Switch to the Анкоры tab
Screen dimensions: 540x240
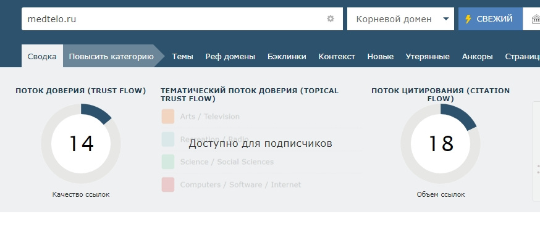(x=478, y=57)
